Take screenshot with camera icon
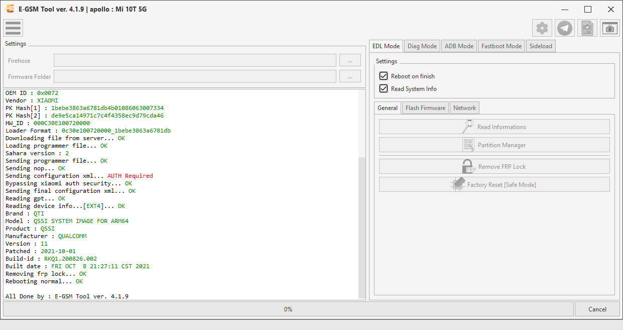Viewport: 623px width, 330px height. [x=610, y=28]
